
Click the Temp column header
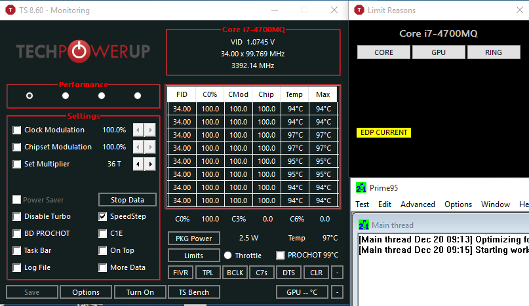point(294,94)
